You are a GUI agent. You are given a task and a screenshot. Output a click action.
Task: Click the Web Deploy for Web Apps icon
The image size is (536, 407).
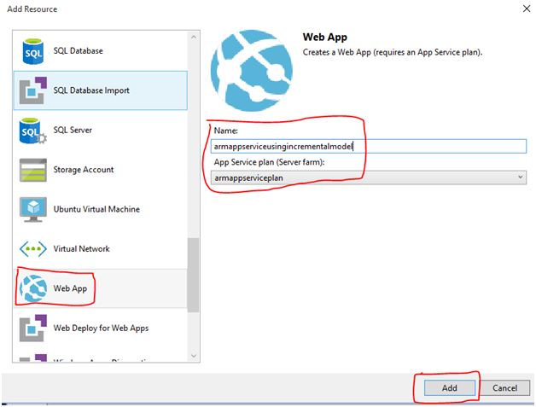pos(32,328)
